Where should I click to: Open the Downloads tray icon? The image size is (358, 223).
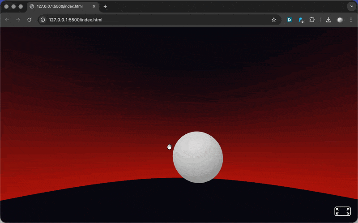pos(328,20)
